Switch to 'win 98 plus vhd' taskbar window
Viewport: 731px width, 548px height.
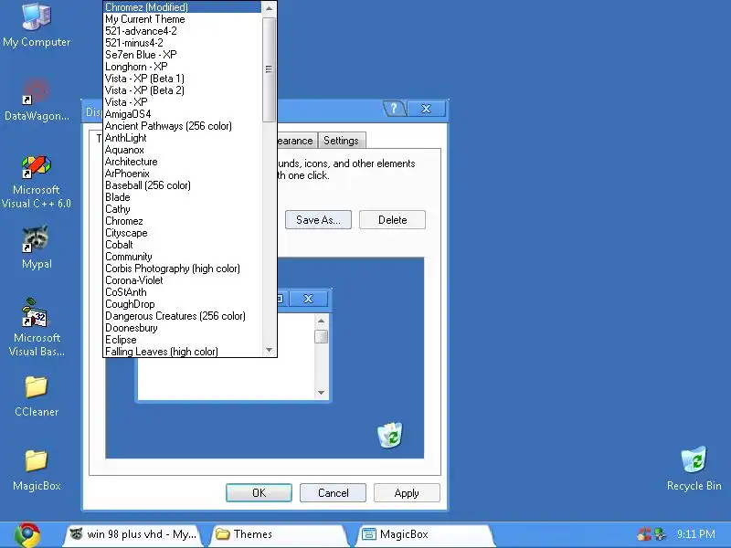(132, 534)
